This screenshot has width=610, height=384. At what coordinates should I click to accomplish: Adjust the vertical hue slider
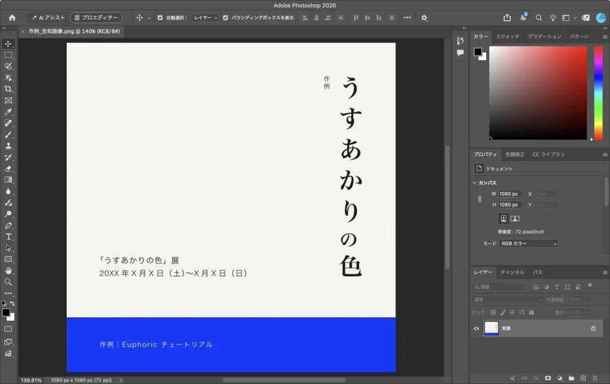pyautogui.click(x=598, y=92)
